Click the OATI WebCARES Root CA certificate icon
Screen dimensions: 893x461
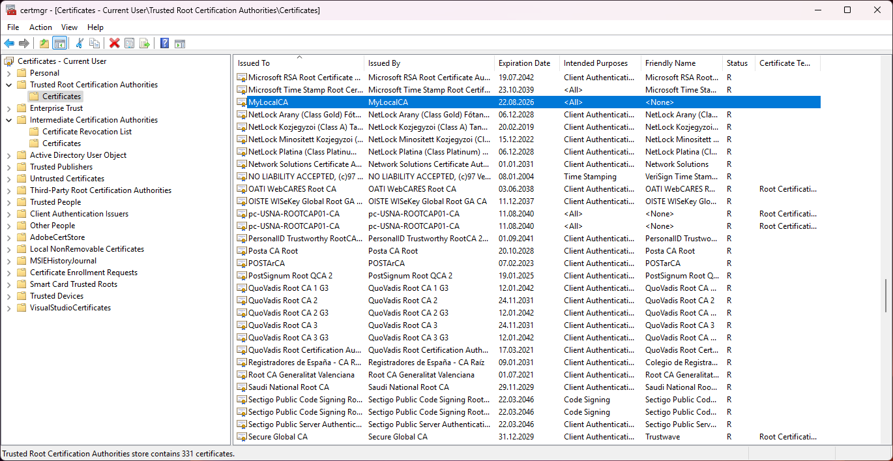pyautogui.click(x=242, y=189)
